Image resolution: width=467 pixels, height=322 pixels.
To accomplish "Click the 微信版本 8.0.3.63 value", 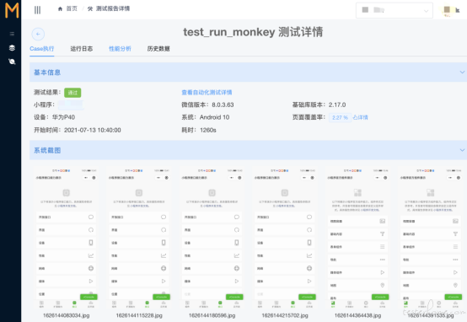I will tap(223, 105).
